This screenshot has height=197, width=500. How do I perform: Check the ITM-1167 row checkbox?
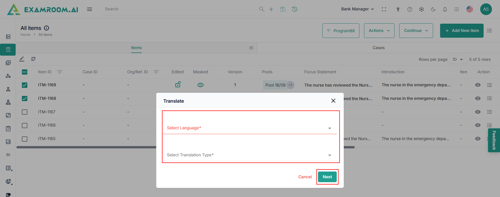25,112
